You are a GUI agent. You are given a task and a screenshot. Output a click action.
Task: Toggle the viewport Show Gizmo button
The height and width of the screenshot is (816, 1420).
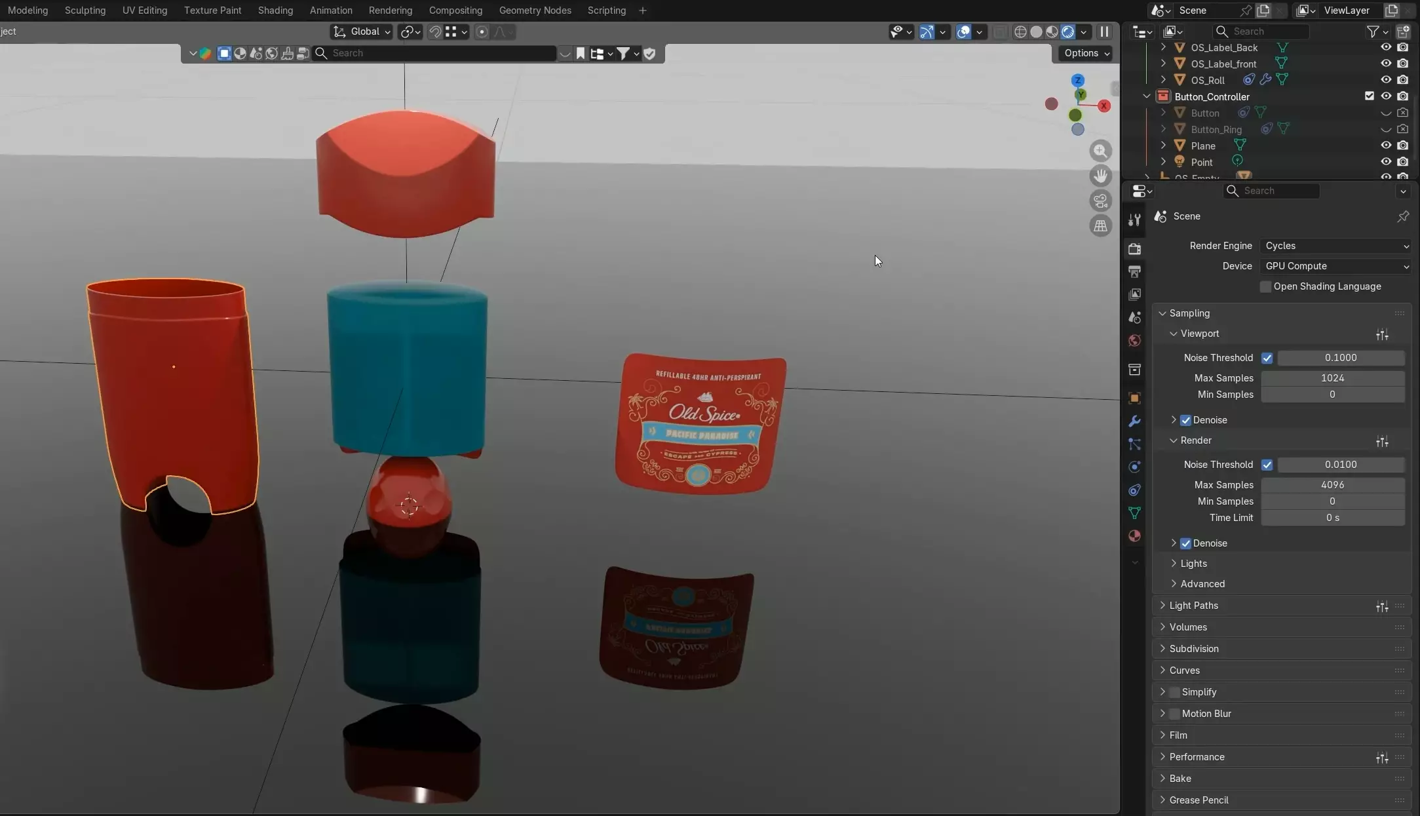click(x=926, y=31)
